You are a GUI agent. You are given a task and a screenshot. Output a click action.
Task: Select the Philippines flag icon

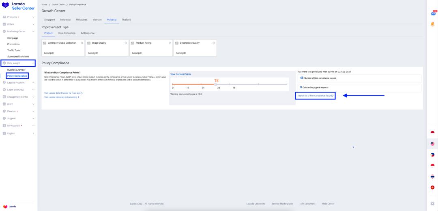(432, 155)
